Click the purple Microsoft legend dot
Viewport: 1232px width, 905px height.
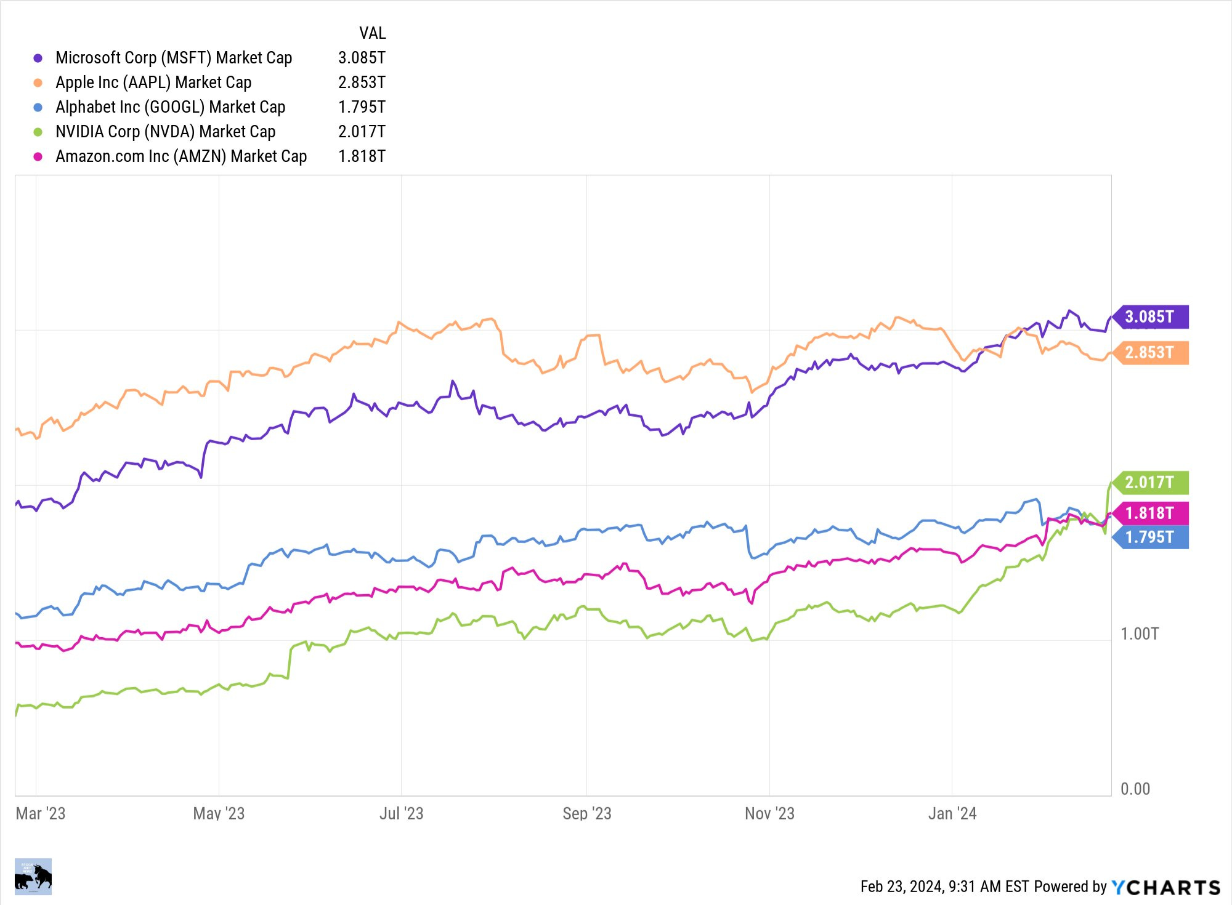pyautogui.click(x=38, y=58)
